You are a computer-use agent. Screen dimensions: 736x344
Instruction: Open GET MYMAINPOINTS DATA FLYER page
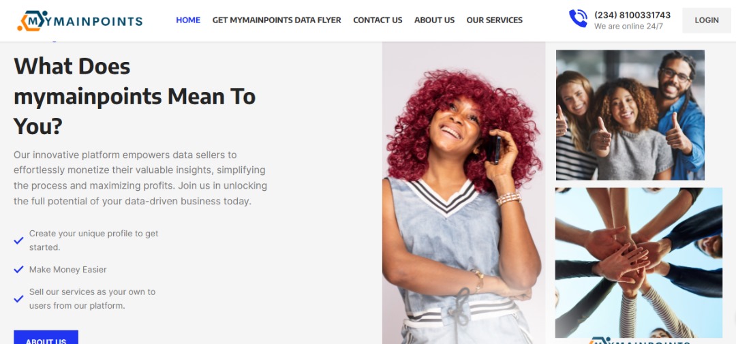[x=277, y=20]
